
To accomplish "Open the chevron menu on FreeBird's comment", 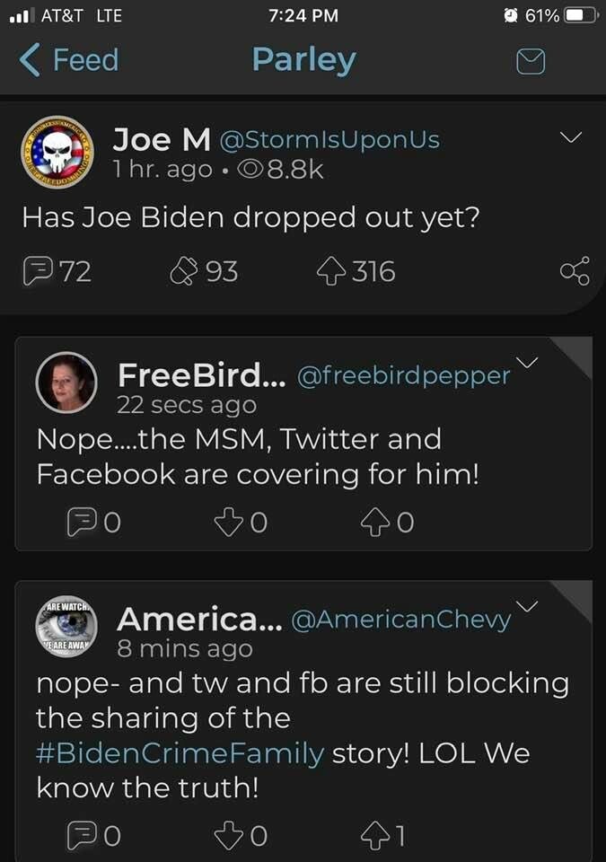I will point(527,362).
